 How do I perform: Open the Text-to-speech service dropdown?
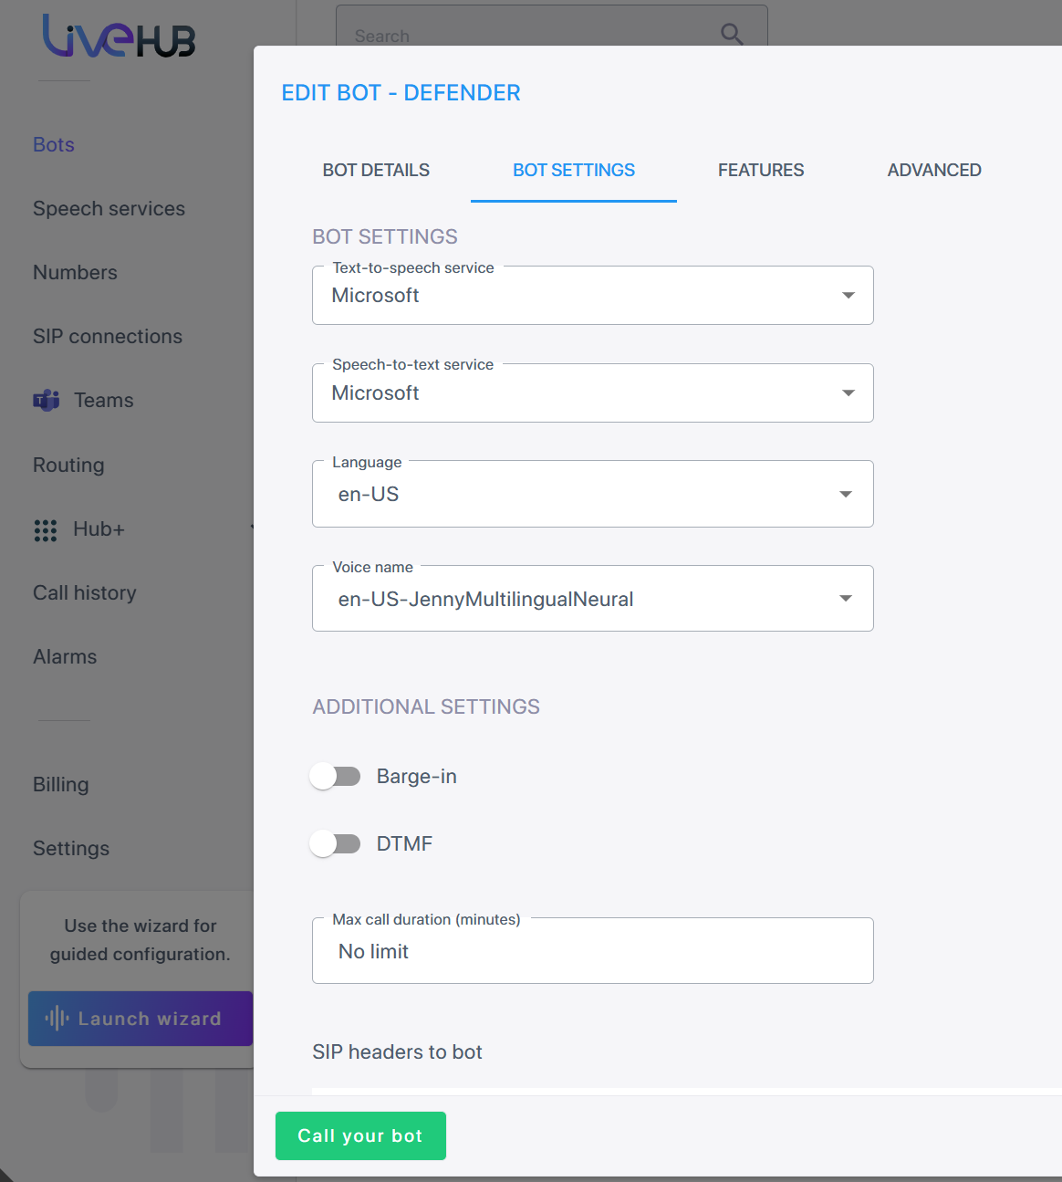click(x=593, y=295)
